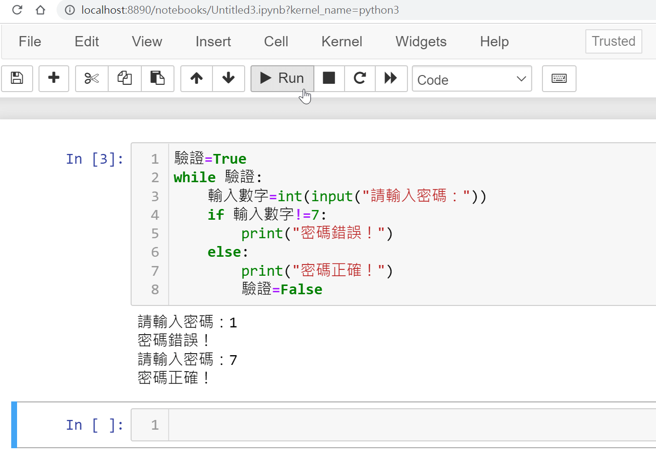Click output line '請輸入密碼：7'
Screen dimensions: 656x456
(187, 360)
